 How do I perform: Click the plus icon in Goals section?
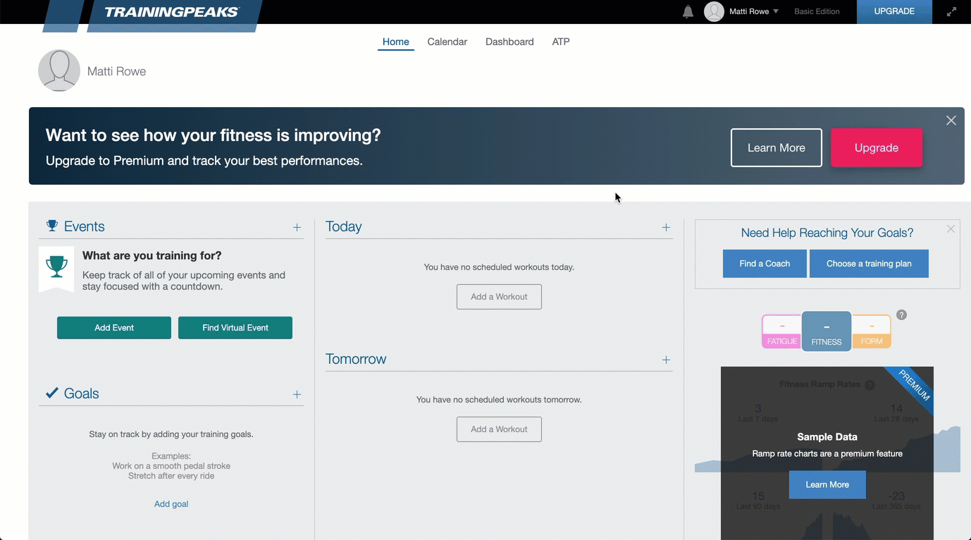(x=297, y=394)
